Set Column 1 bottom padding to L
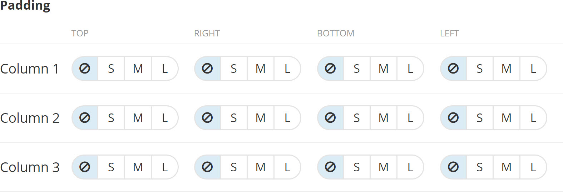The height and width of the screenshot is (192, 563). [410, 69]
